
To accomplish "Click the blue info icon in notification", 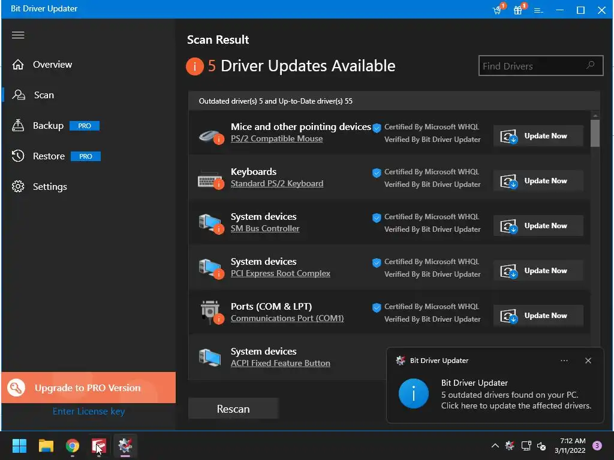I will [414, 394].
